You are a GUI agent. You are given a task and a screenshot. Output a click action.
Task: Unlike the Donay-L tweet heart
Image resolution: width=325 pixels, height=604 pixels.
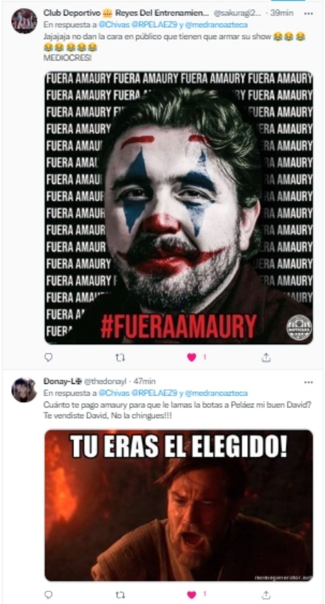point(192,595)
